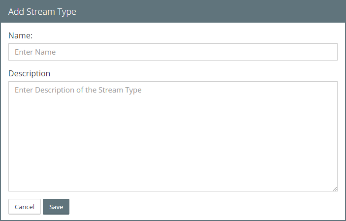Click the "Description" label text
Viewport: 346px width, 221px height.
coord(29,73)
